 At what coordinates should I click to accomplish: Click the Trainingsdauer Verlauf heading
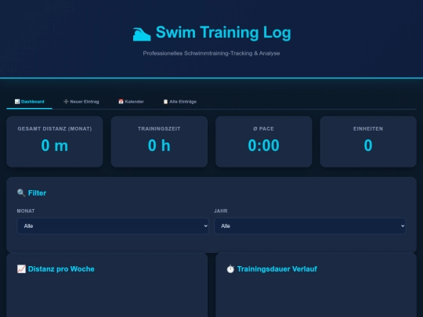[277, 269]
